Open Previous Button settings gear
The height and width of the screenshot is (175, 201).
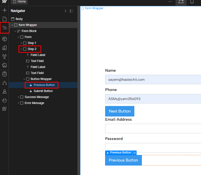point(135,153)
